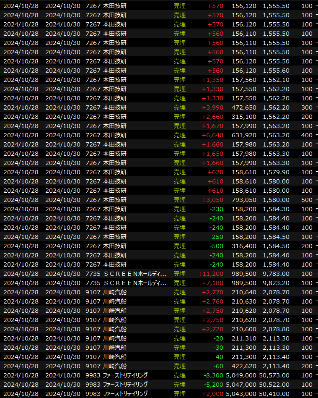Select the SCREEN Holdings row with +11,200 profit
The width and height of the screenshot is (318, 398).
tap(134, 274)
